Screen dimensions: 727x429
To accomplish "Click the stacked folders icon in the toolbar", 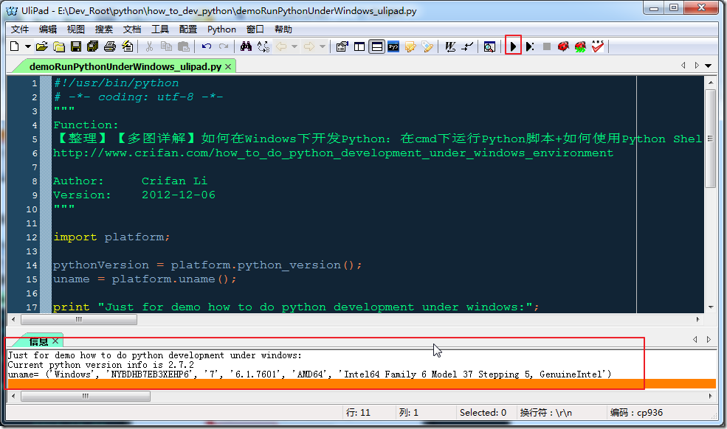I will click(59, 46).
